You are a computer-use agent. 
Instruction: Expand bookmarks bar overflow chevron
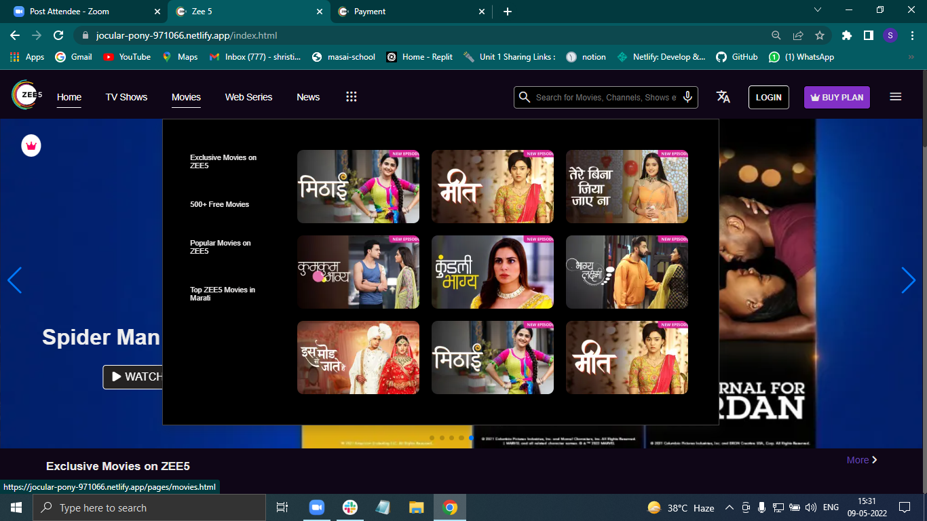(x=911, y=57)
